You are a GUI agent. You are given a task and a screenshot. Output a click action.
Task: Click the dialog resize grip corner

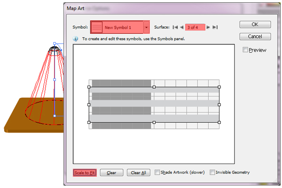(x=275, y=180)
